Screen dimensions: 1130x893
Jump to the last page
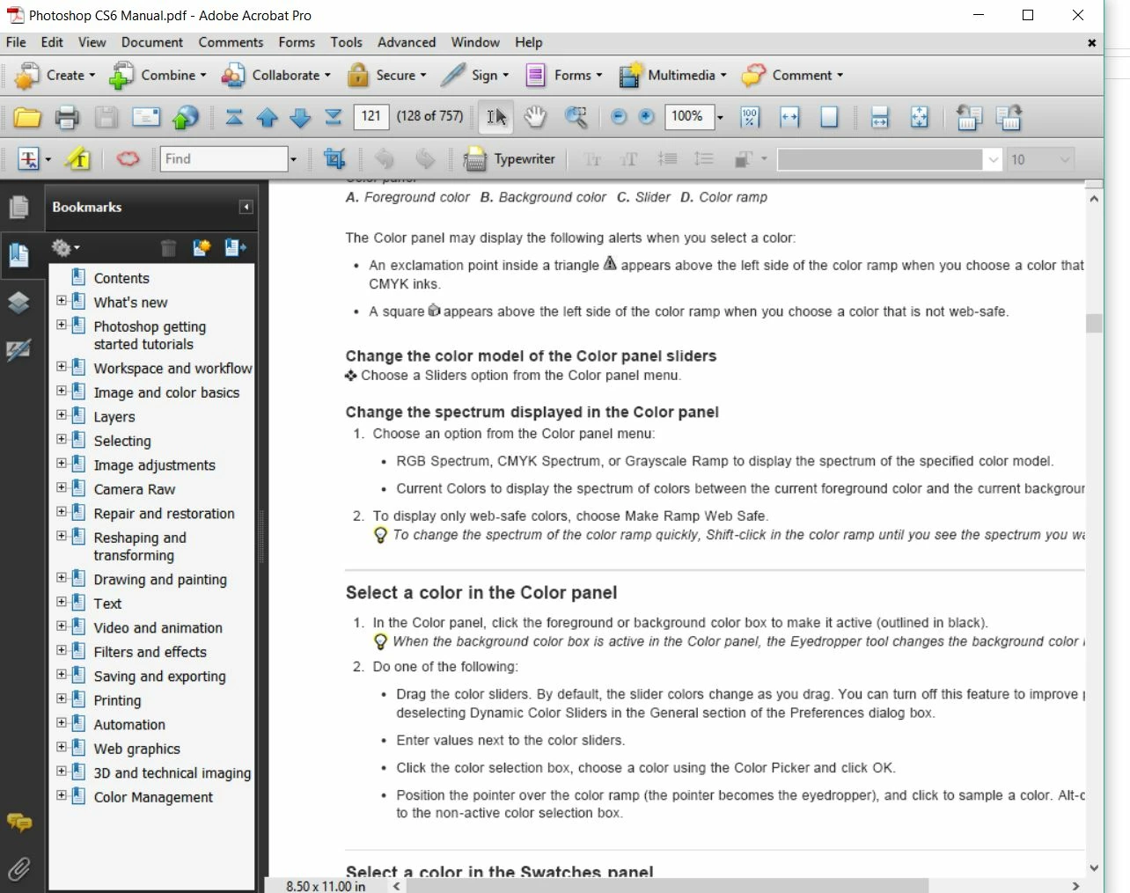tap(333, 117)
